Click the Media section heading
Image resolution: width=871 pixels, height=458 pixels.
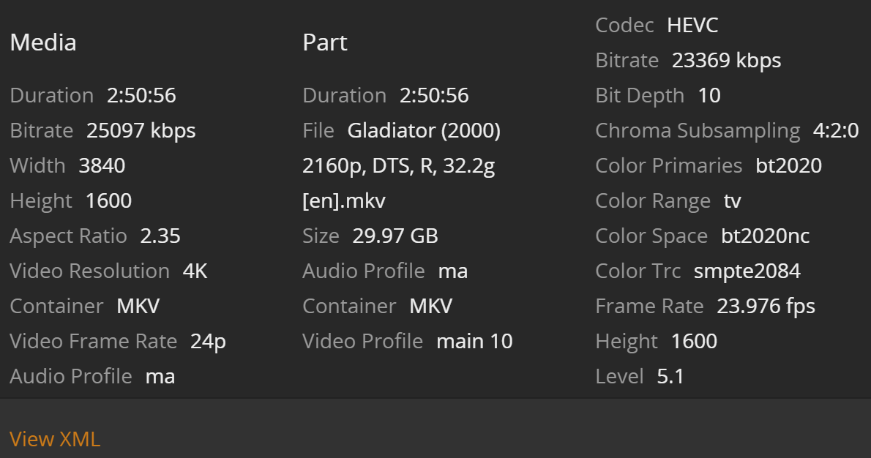(43, 42)
